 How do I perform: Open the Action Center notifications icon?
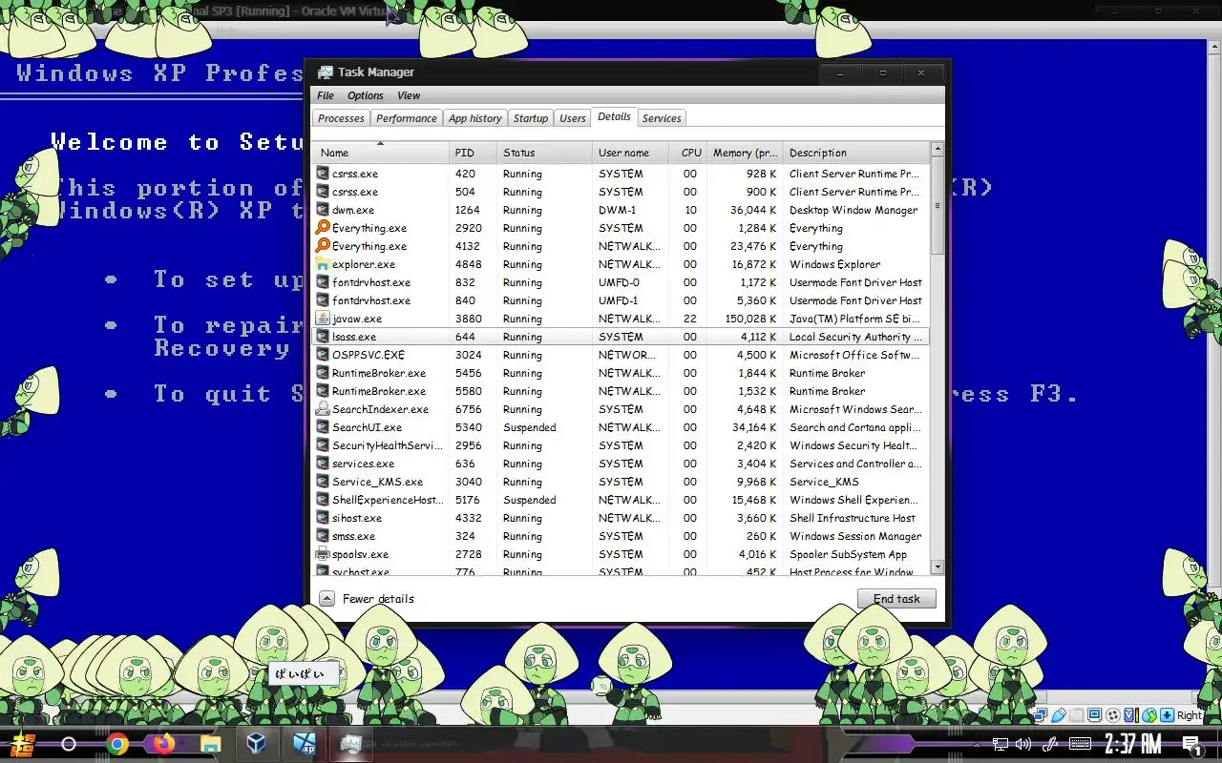point(1191,745)
